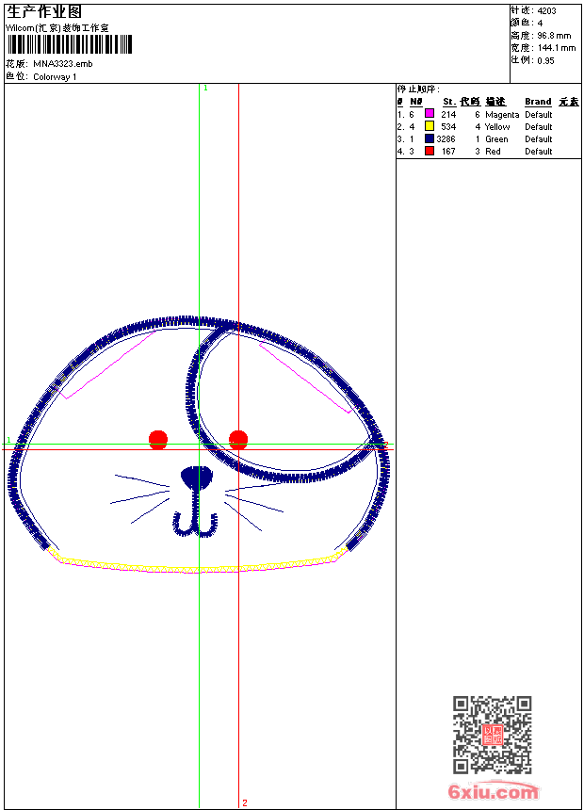Select stitch count '214' in Magenta row

[x=448, y=114]
